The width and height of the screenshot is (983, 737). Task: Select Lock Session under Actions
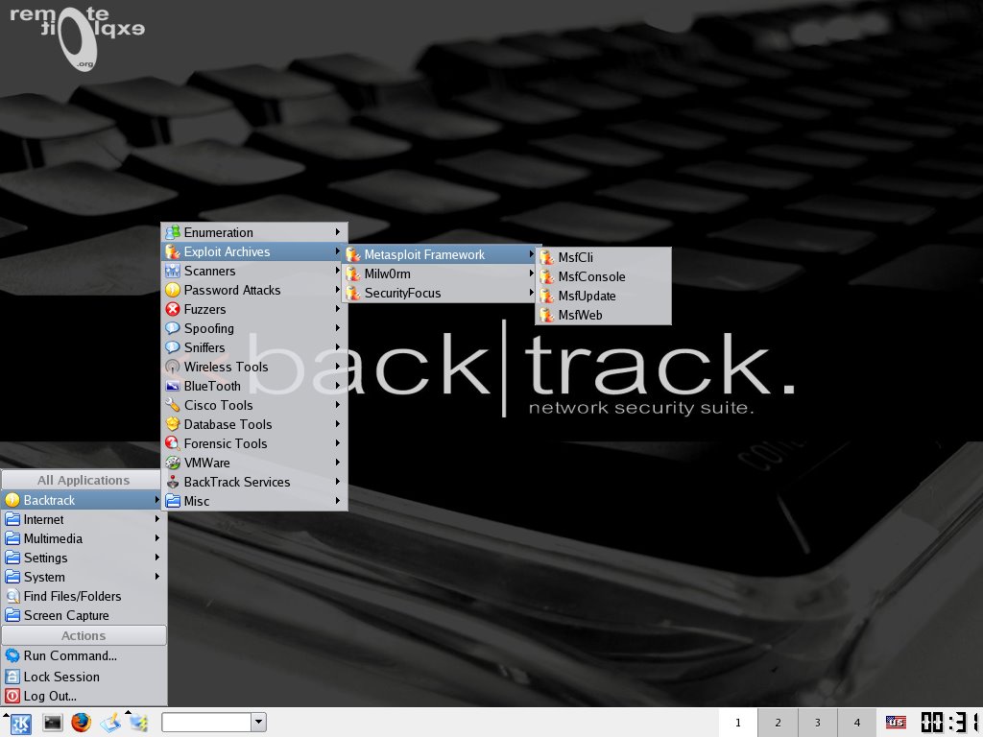coord(83,677)
